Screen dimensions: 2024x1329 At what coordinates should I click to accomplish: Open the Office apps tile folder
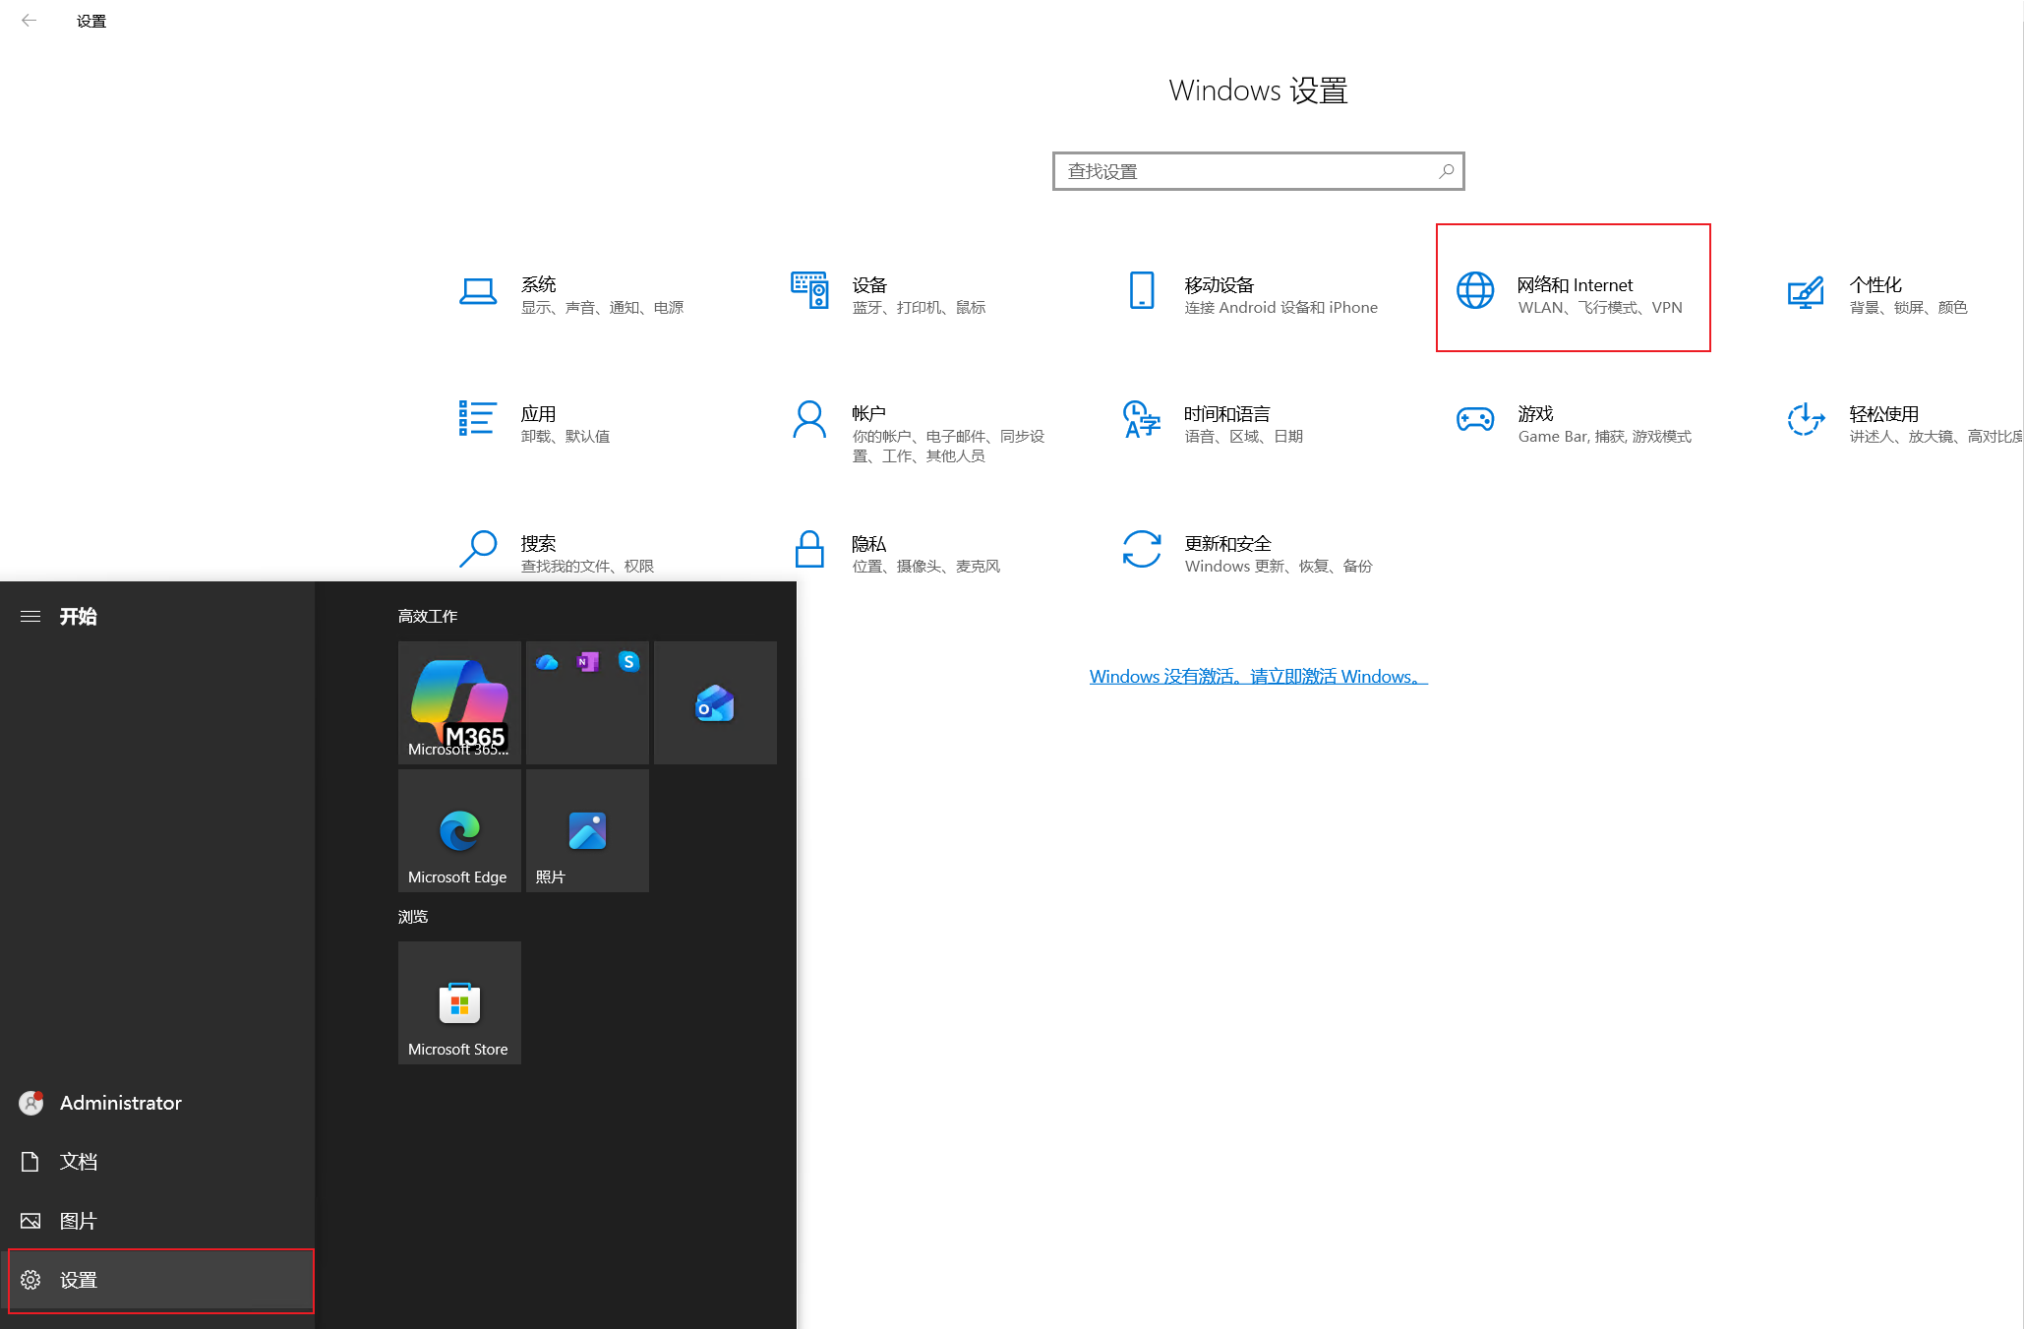pos(587,702)
